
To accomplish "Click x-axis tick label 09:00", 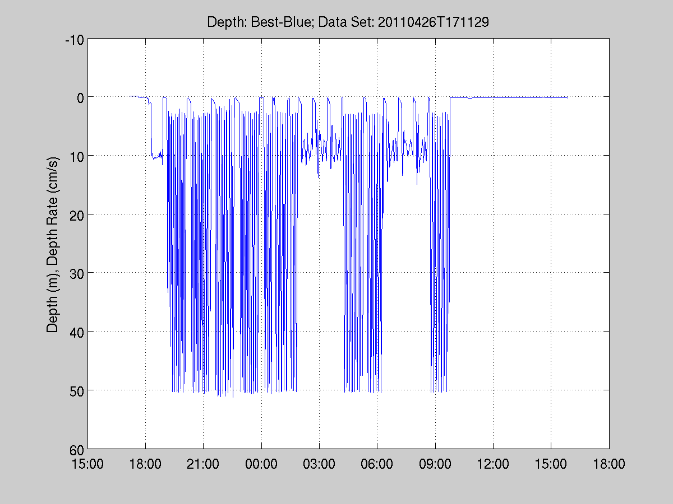I will [435, 464].
